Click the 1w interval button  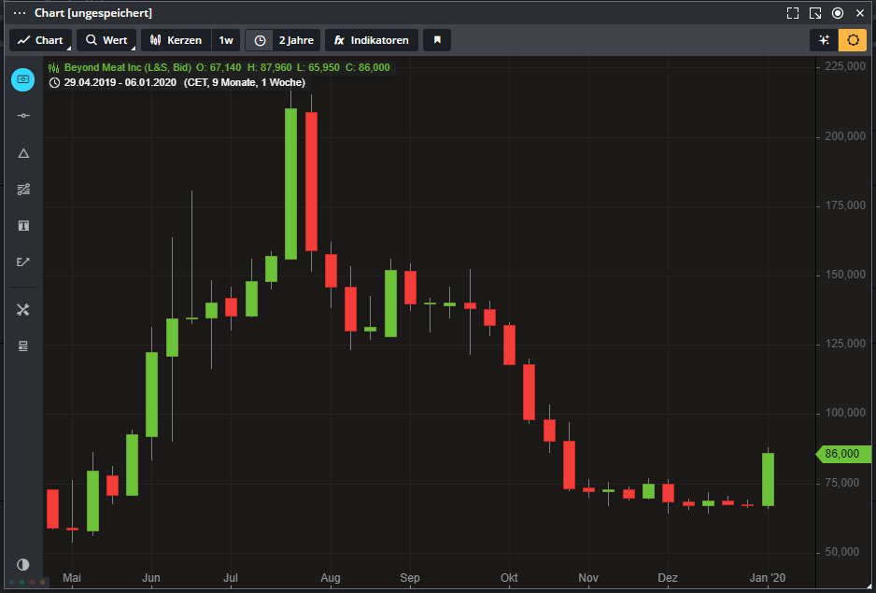click(x=226, y=40)
